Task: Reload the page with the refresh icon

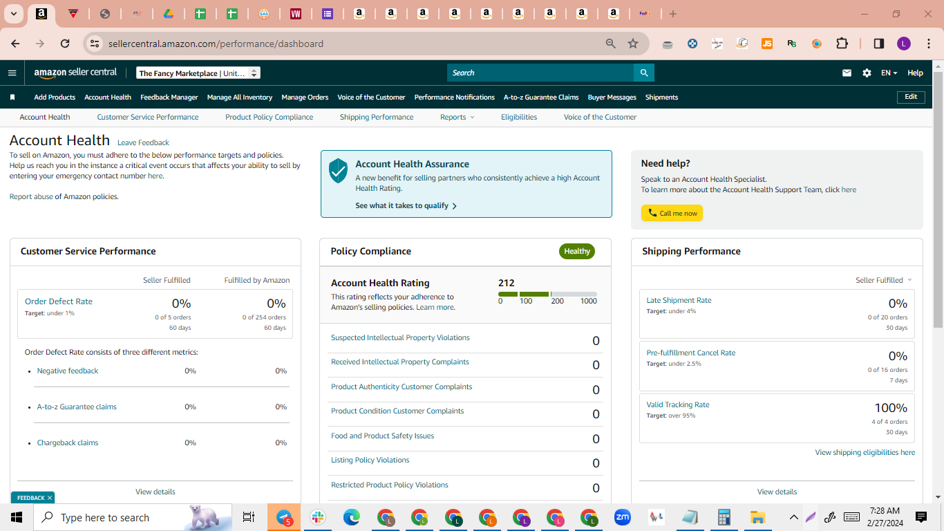Action: [x=65, y=44]
